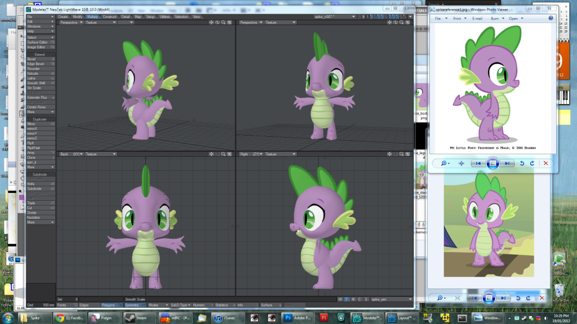Open the Select dropdown in Modeler sidebar

pyautogui.click(x=41, y=38)
